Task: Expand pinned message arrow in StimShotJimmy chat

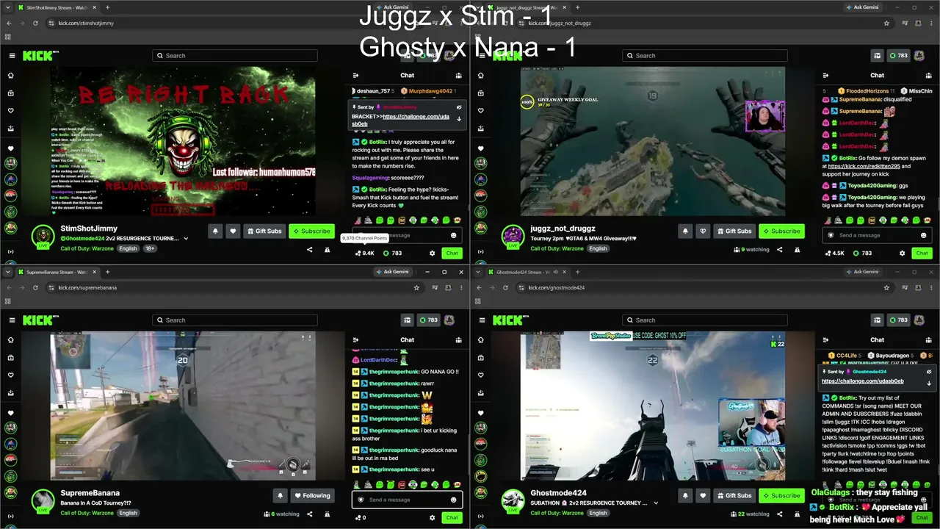Action: point(459,118)
